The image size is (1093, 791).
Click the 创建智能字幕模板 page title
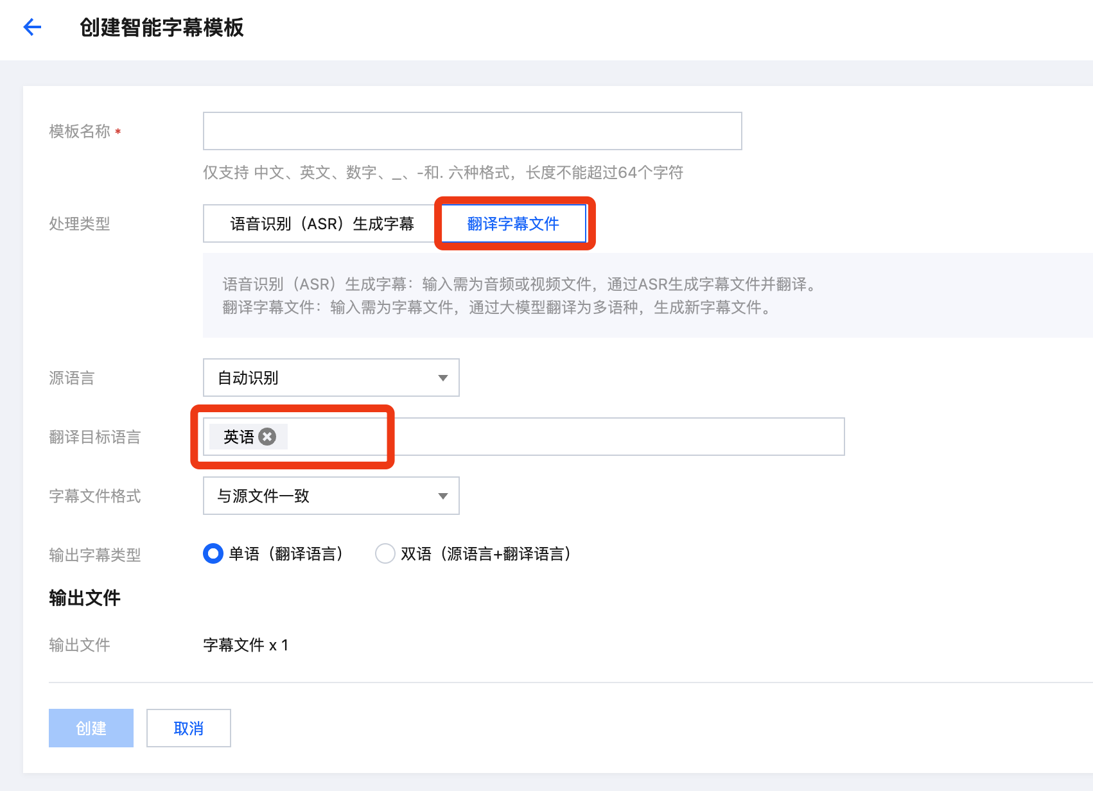161,28
